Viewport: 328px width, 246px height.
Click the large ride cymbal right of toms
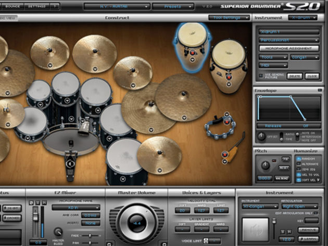point(183,97)
